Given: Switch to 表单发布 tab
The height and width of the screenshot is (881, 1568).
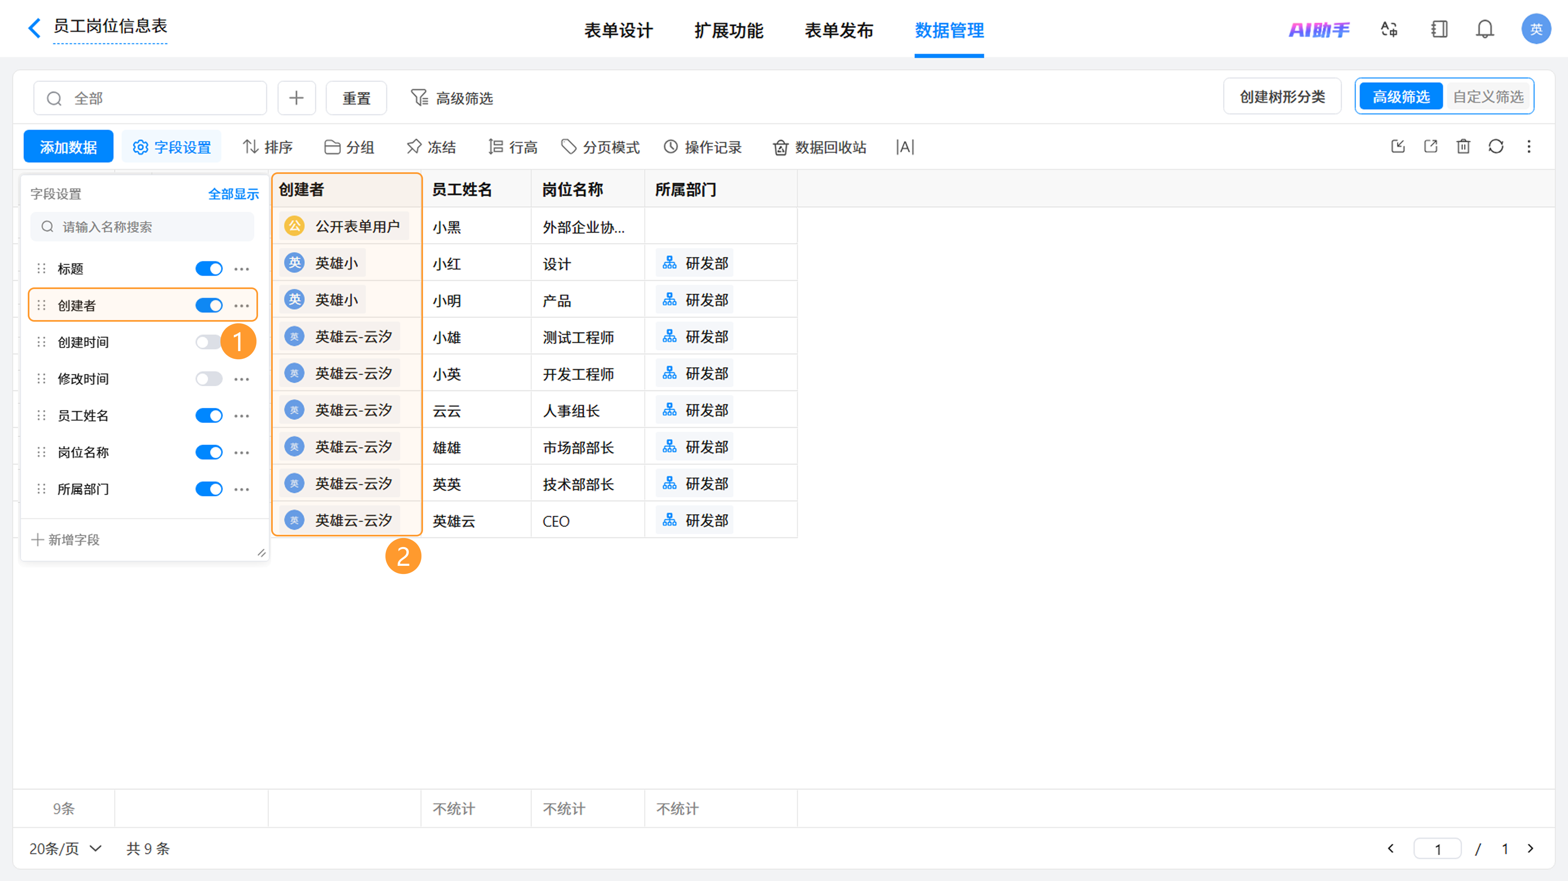Looking at the screenshot, I should [839, 30].
